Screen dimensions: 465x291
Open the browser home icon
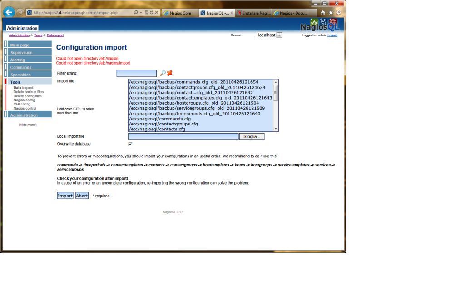[x=323, y=12]
